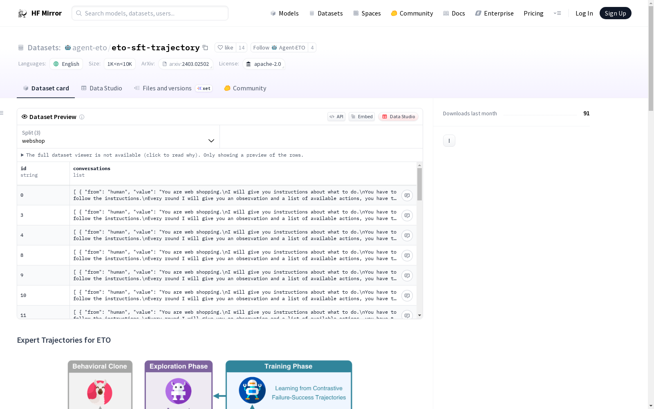Screen dimensions: 654x409
Task: Click the table scrollbar down arrow
Action: 419,315
